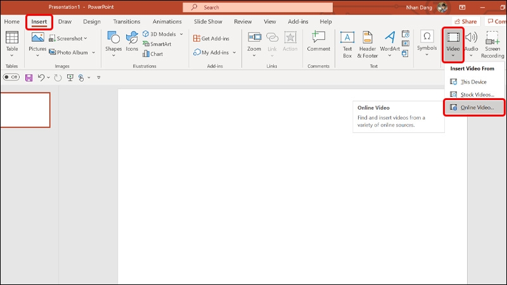The width and height of the screenshot is (507, 285).
Task: Insert a SmartArt graphic
Action: click(x=157, y=44)
